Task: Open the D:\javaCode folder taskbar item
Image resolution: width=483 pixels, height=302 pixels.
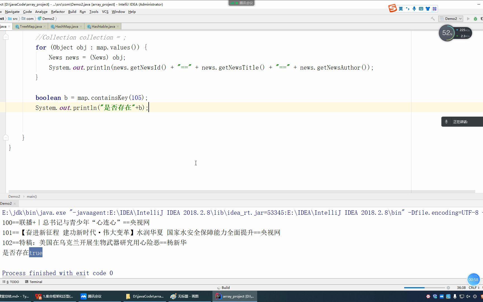Action: [145, 296]
